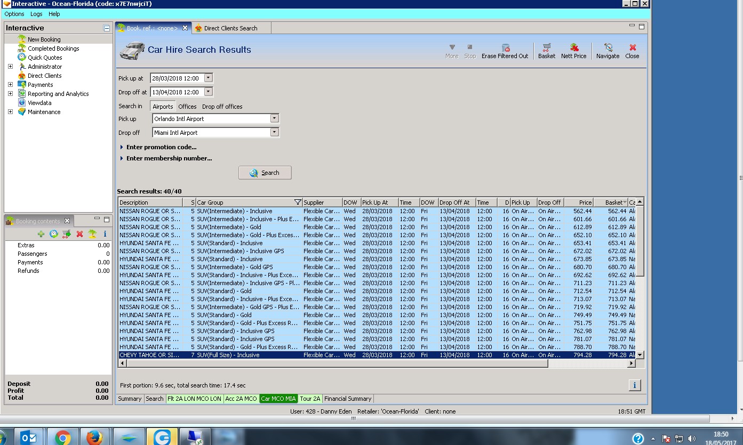
Task: Open the Logs menu
Action: pyautogui.click(x=36, y=14)
